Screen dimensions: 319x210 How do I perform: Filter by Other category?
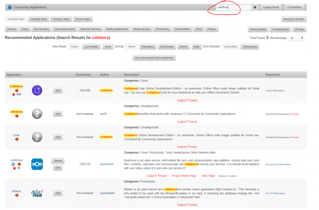199,29
